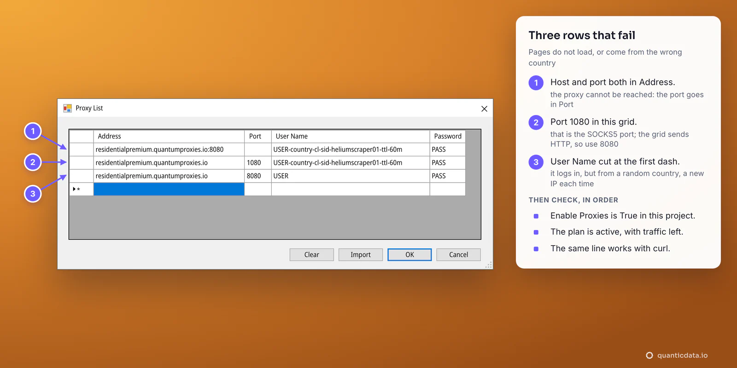Select the new-row header with asterisk marker
Viewport: 737px width, 368px height.
click(82, 189)
